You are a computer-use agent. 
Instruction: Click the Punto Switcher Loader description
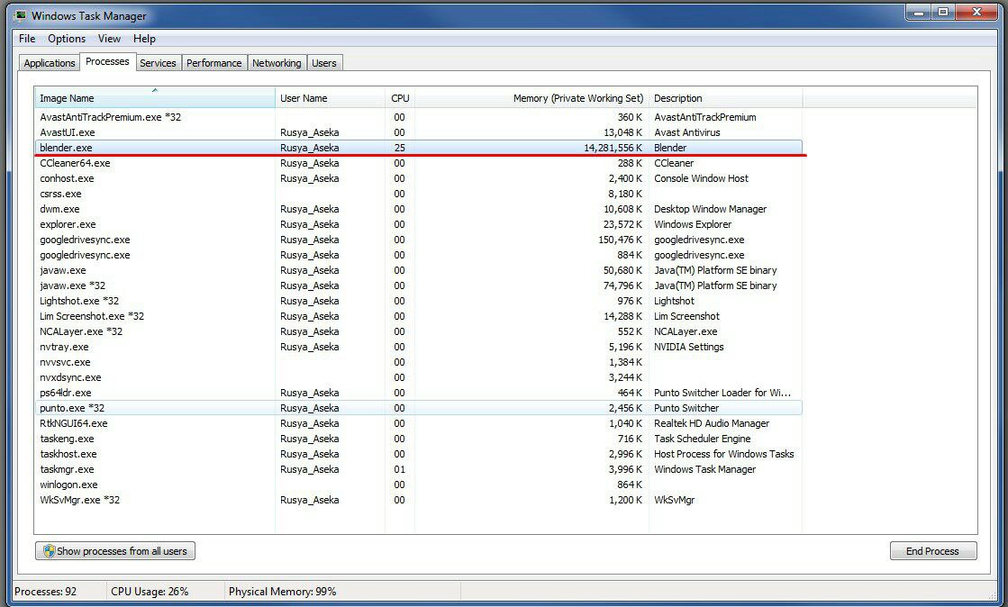click(x=722, y=393)
